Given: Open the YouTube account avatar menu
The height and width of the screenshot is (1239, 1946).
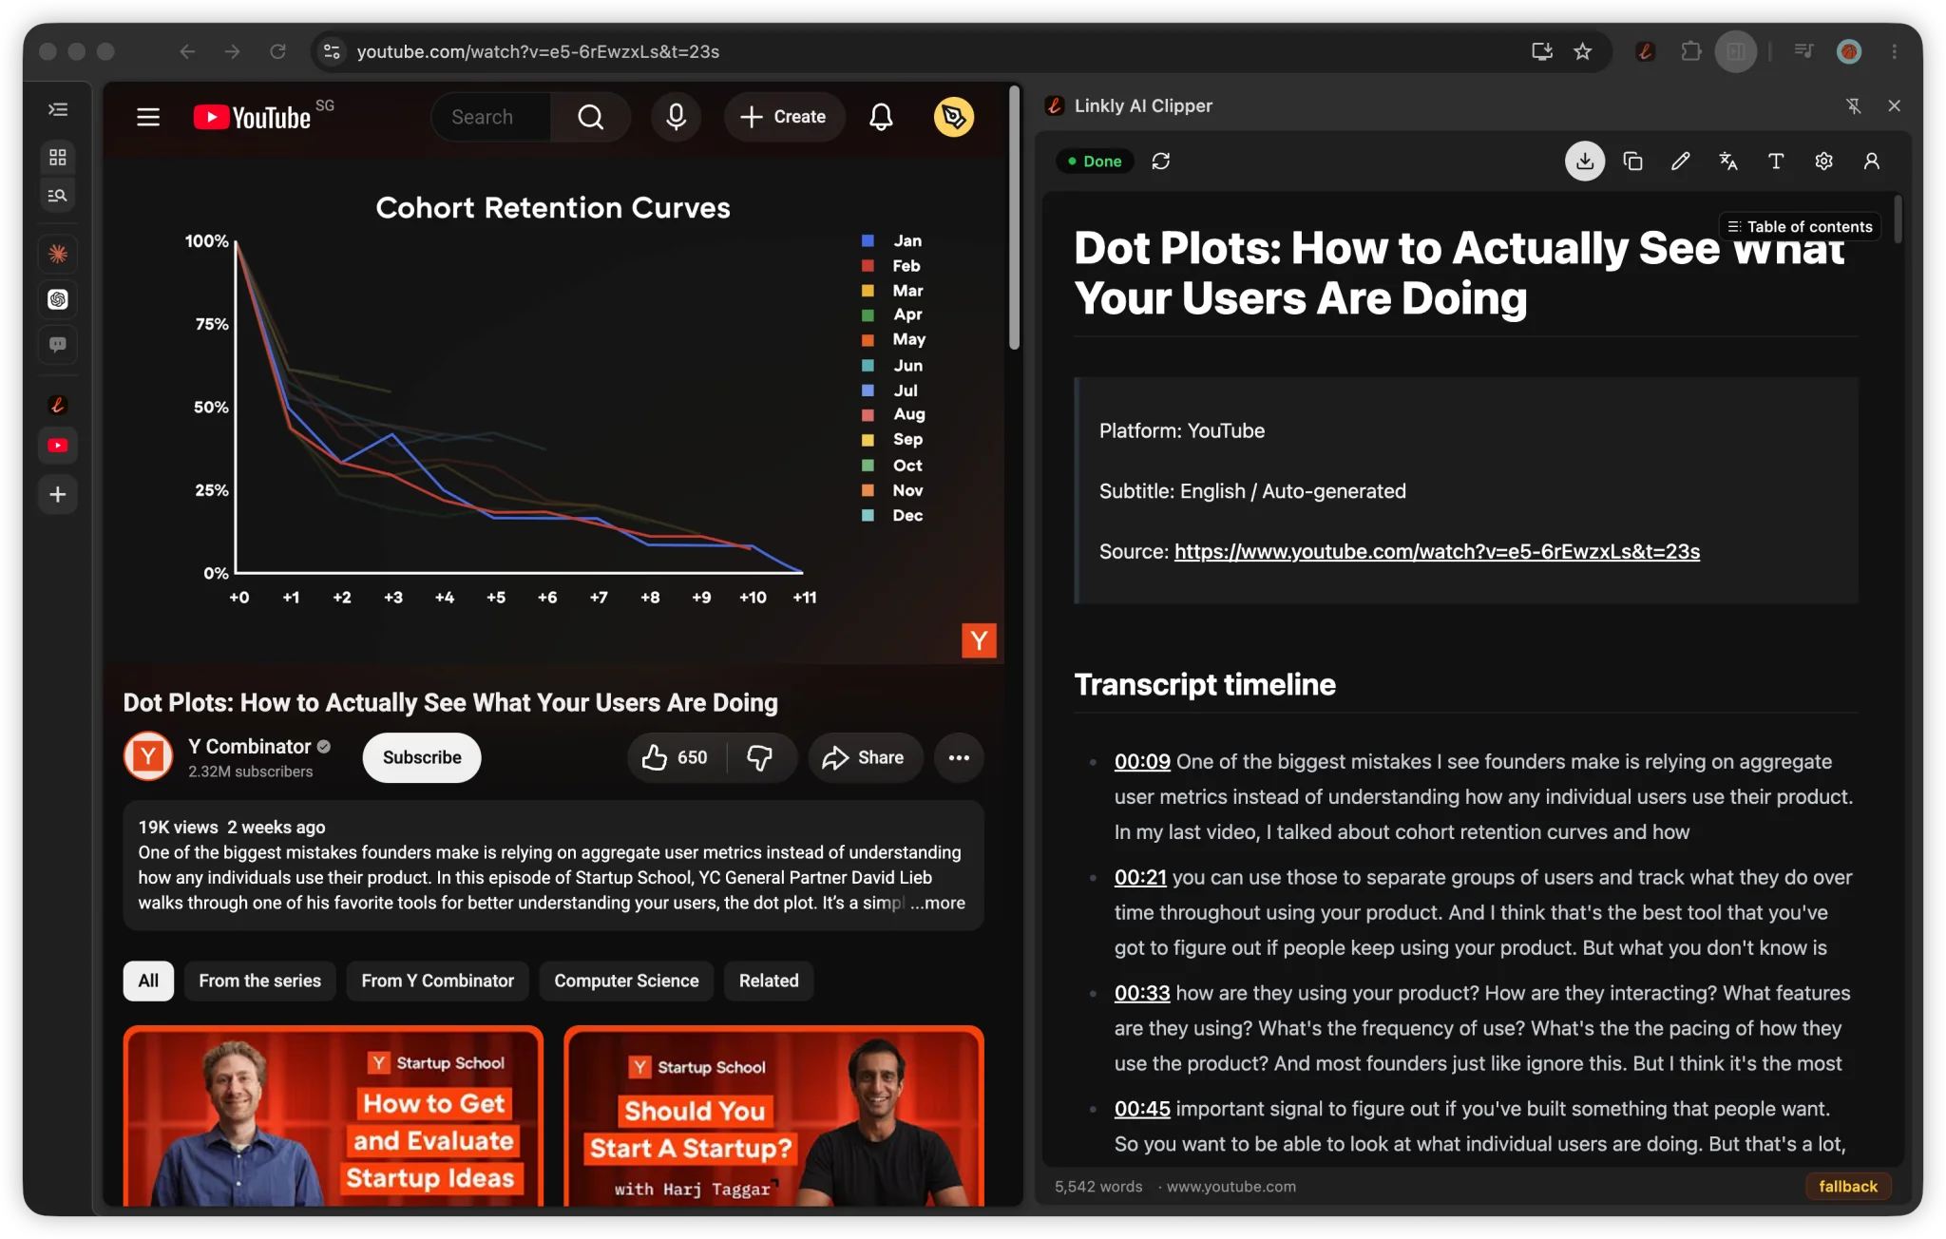Looking at the screenshot, I should click(954, 117).
